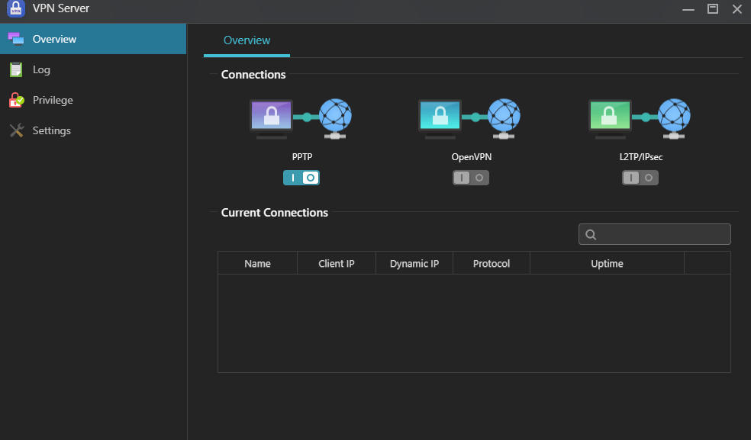The height and width of the screenshot is (440, 751).
Task: Open the Overview section in sidebar
Action: tap(93, 39)
